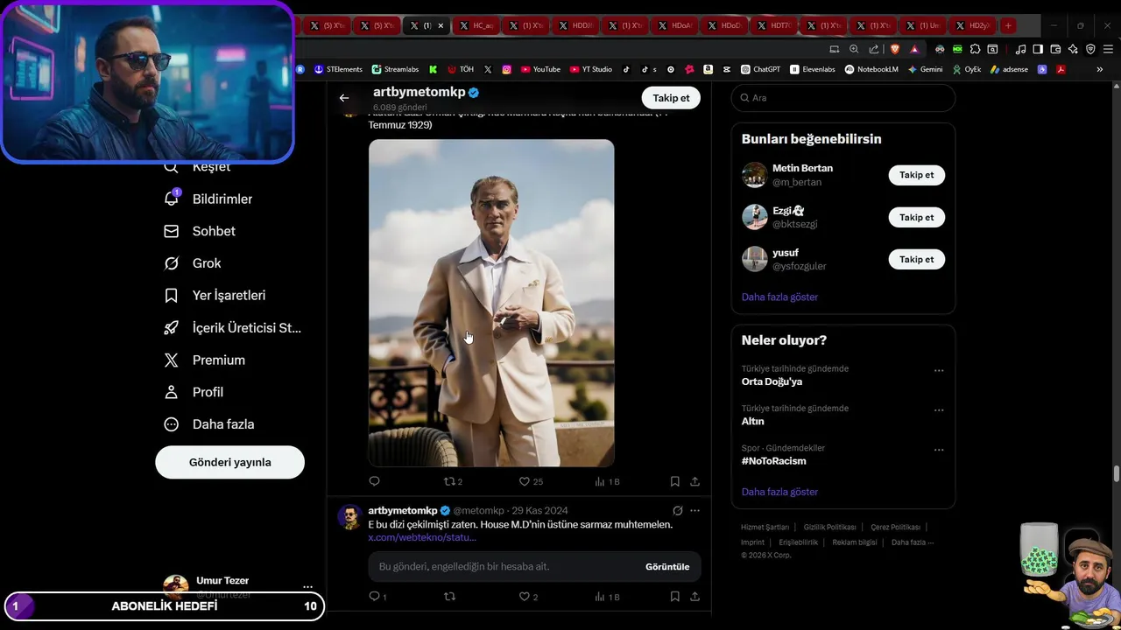Open options for the Altın trend
The width and height of the screenshot is (1121, 630).
939,410
